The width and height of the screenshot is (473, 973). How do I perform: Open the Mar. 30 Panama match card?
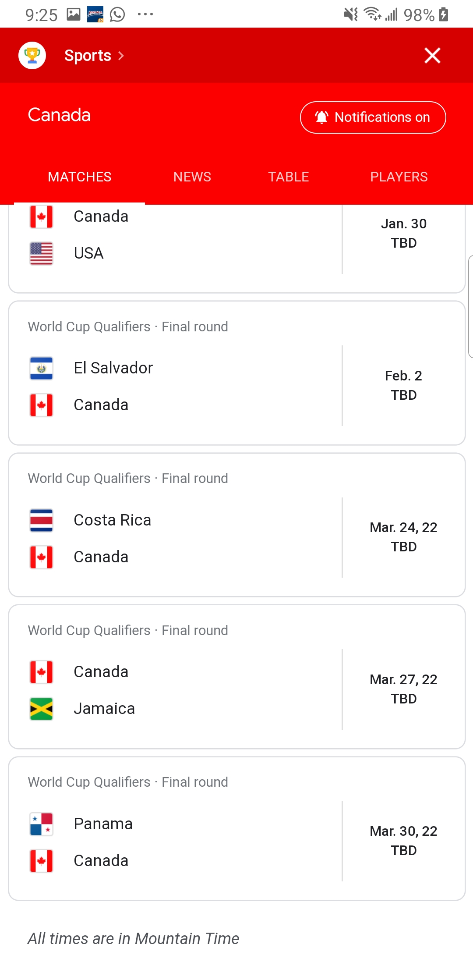[237, 829]
